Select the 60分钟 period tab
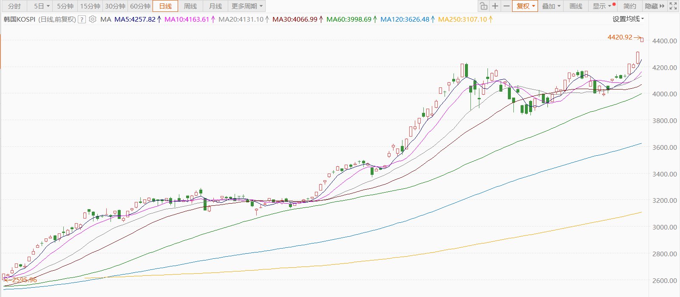 point(140,6)
